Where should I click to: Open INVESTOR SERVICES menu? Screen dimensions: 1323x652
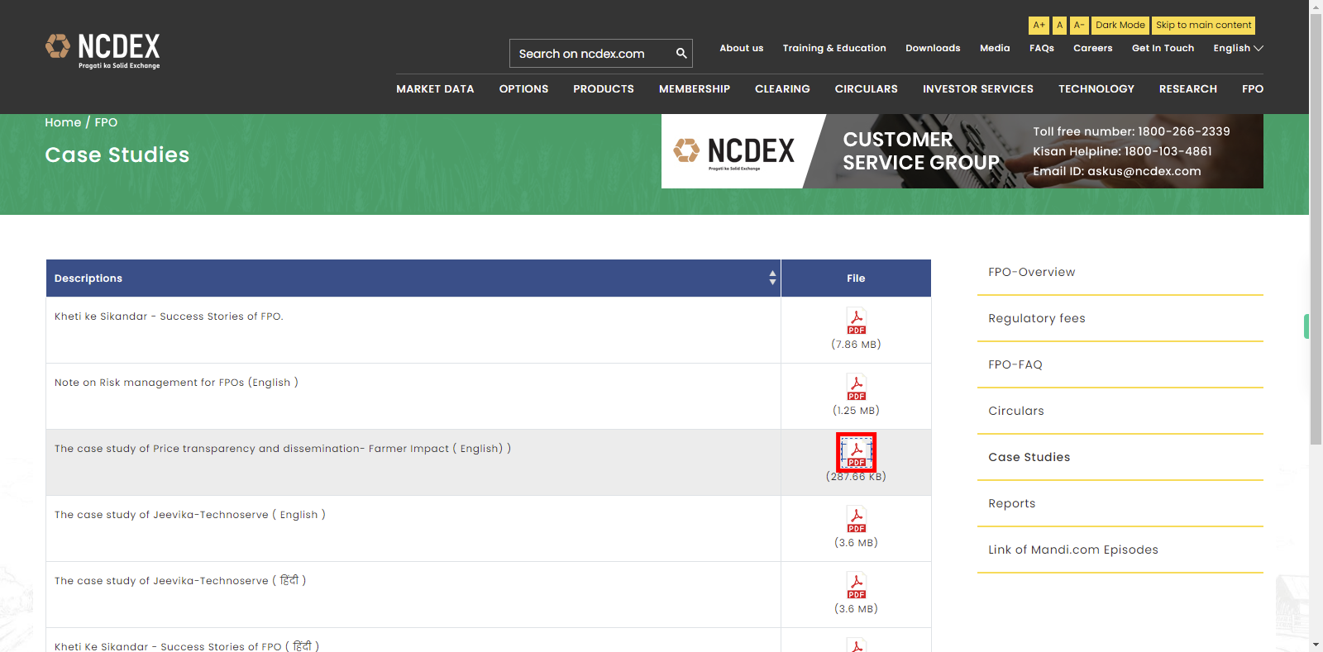[x=978, y=88]
